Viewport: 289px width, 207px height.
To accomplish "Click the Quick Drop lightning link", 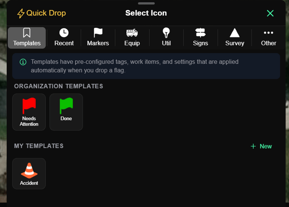I will tap(41, 13).
